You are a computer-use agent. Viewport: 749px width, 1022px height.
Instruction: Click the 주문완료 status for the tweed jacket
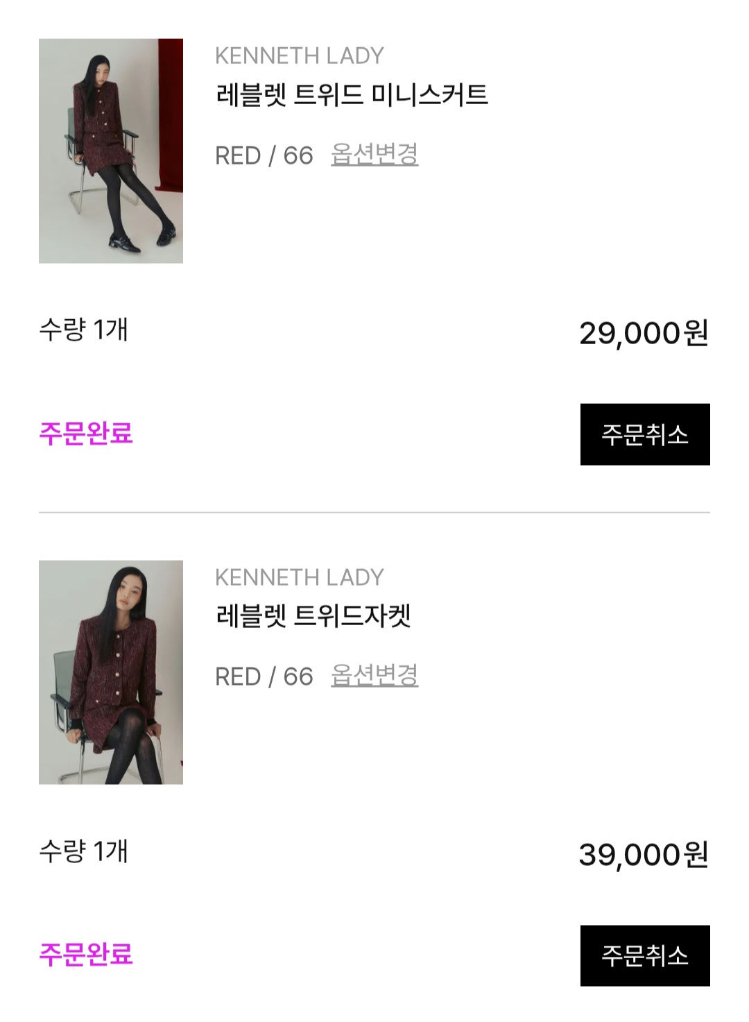[x=86, y=955]
